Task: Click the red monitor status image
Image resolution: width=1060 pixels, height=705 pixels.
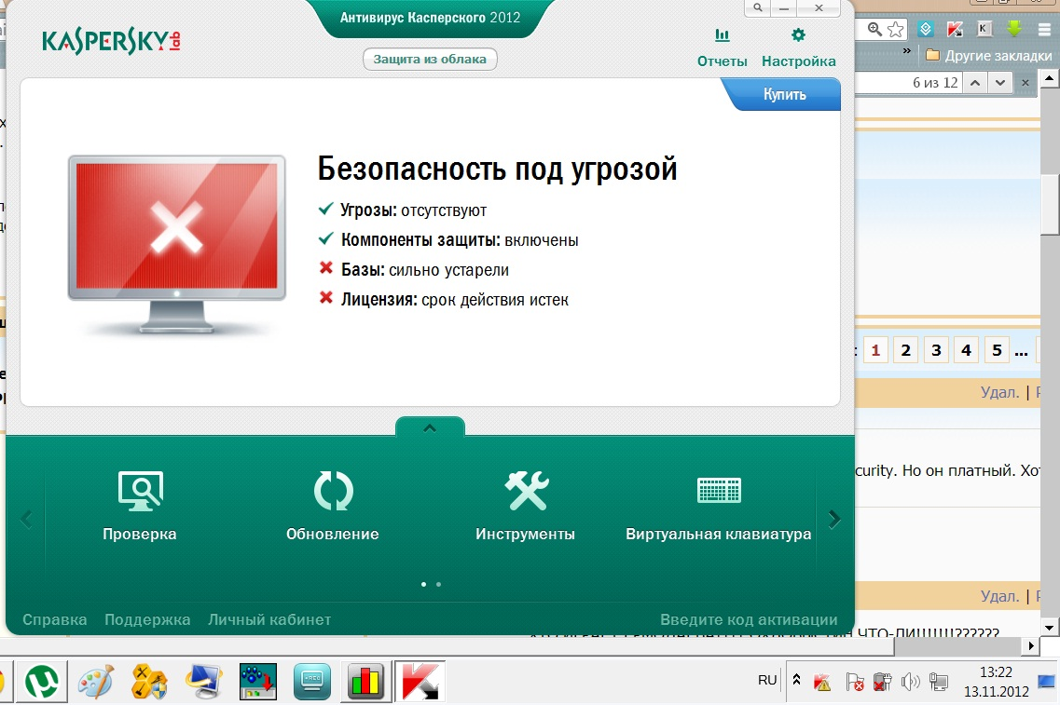Action: [x=176, y=244]
